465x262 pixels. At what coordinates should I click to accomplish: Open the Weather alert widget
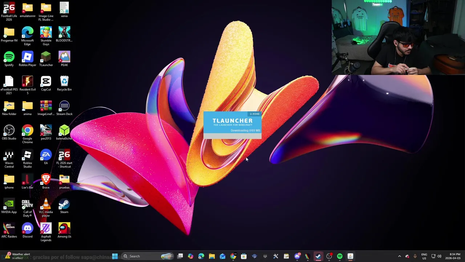17,256
